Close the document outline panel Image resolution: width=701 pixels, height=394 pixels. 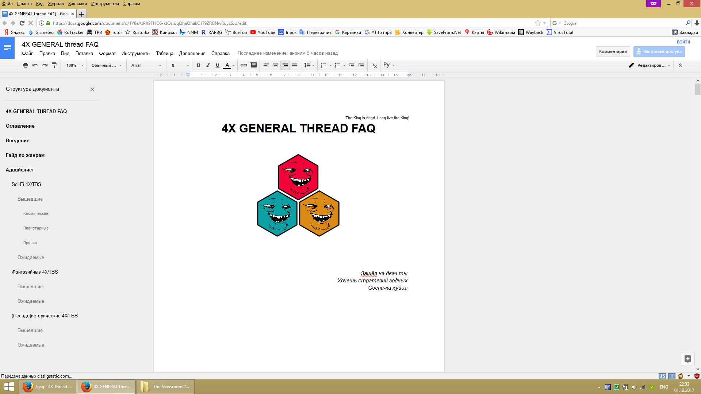(92, 89)
